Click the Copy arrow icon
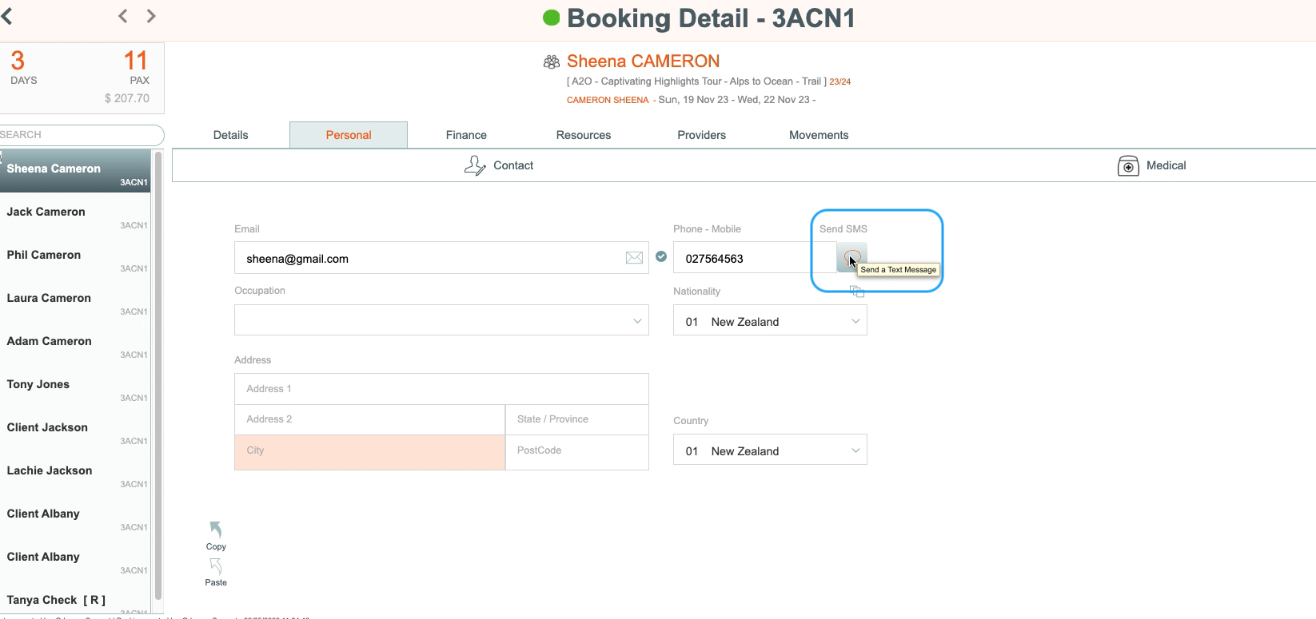This screenshot has width=1316, height=619. tap(216, 530)
